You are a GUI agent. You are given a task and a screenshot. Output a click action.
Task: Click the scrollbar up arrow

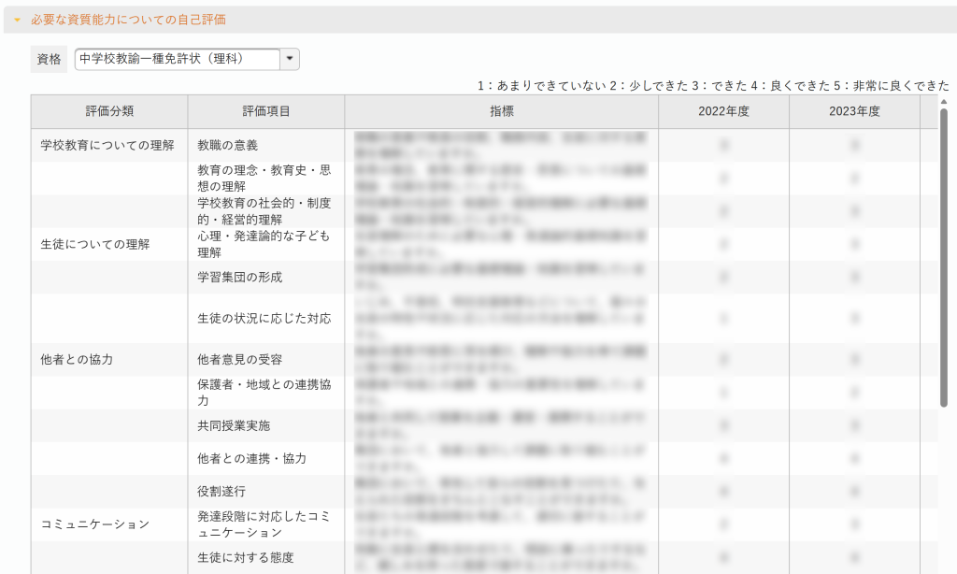point(944,100)
